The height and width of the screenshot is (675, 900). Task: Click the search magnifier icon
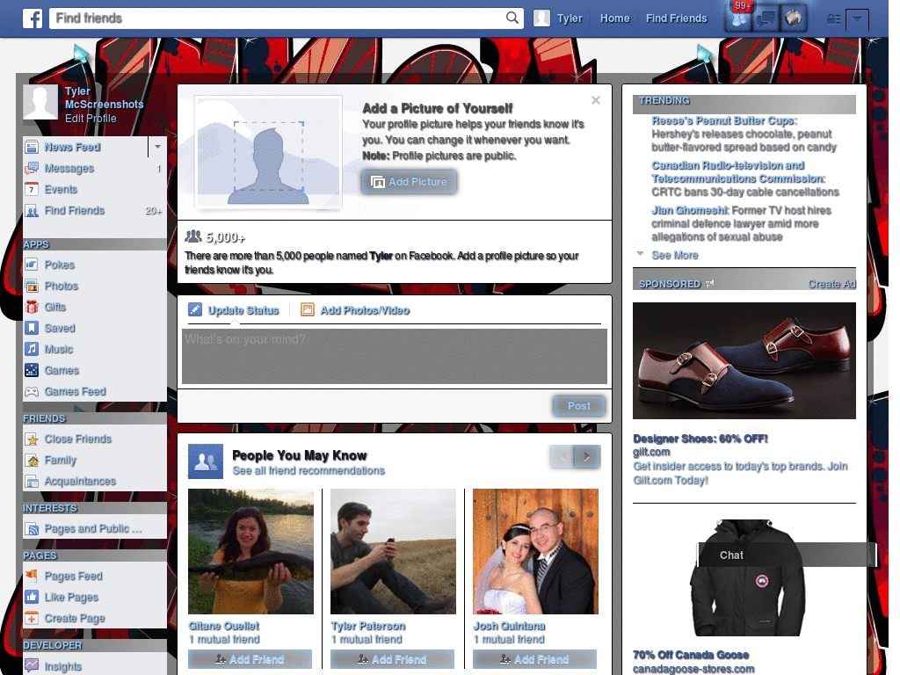click(x=512, y=18)
